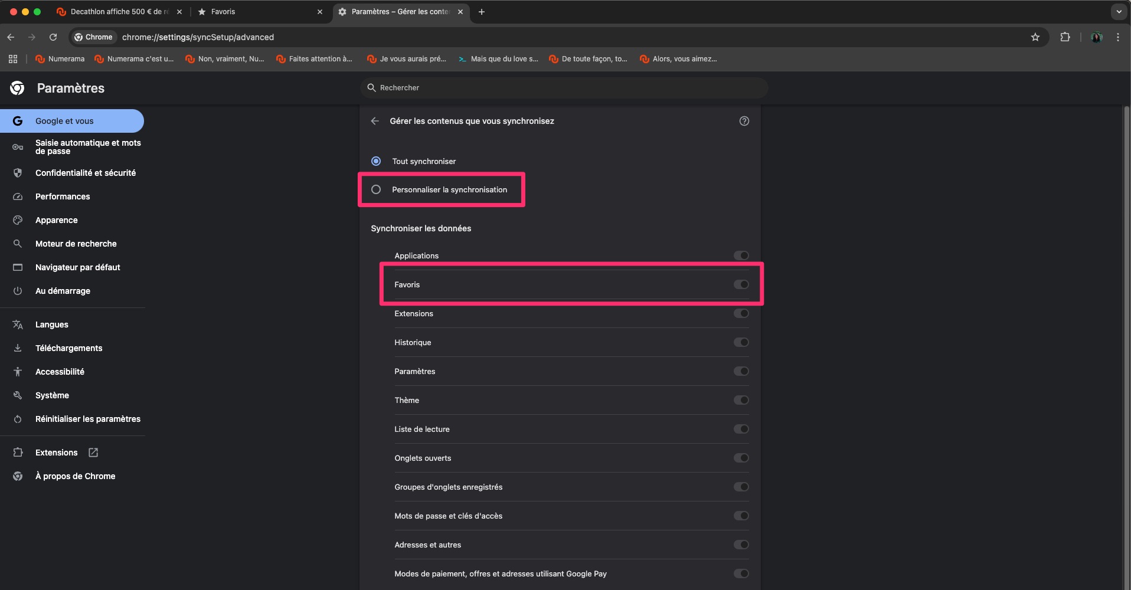Open Navigateur par défaut settings
The width and height of the screenshot is (1131, 590).
pyautogui.click(x=72, y=267)
